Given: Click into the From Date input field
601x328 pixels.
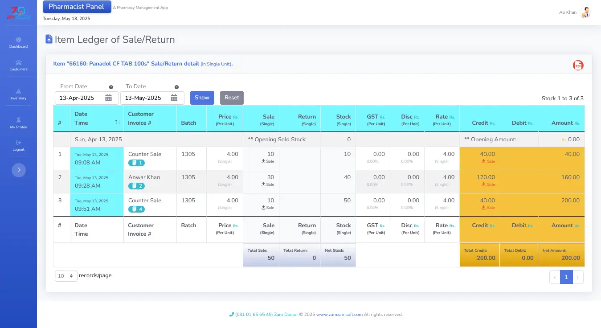Looking at the screenshot, I should click(80, 98).
